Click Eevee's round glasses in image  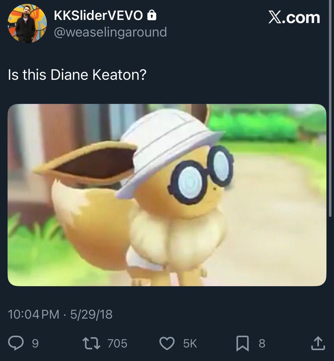(x=201, y=175)
